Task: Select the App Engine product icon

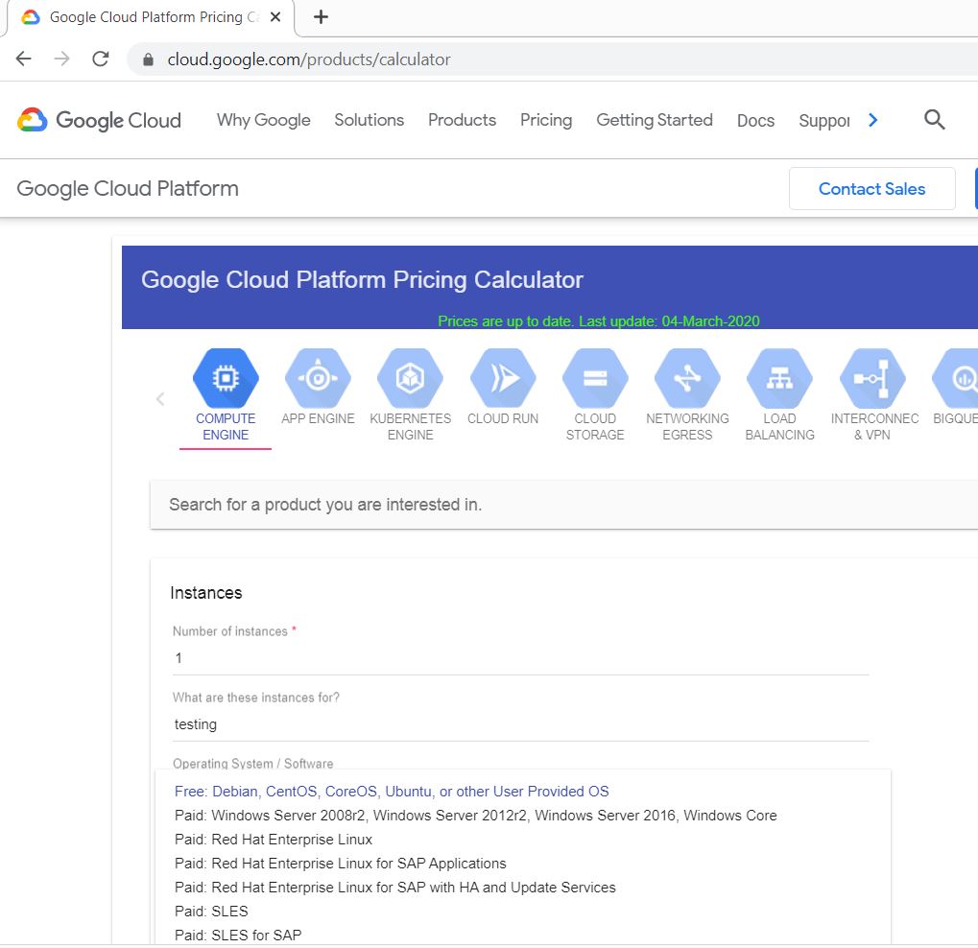Action: [318, 378]
